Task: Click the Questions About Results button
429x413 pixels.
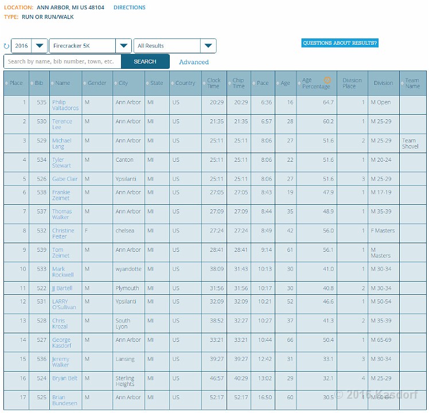Action: (x=340, y=43)
